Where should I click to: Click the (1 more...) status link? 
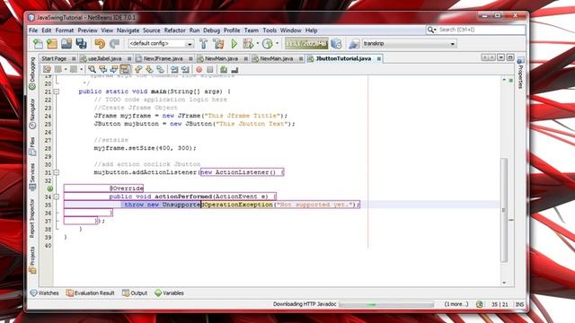click(456, 304)
